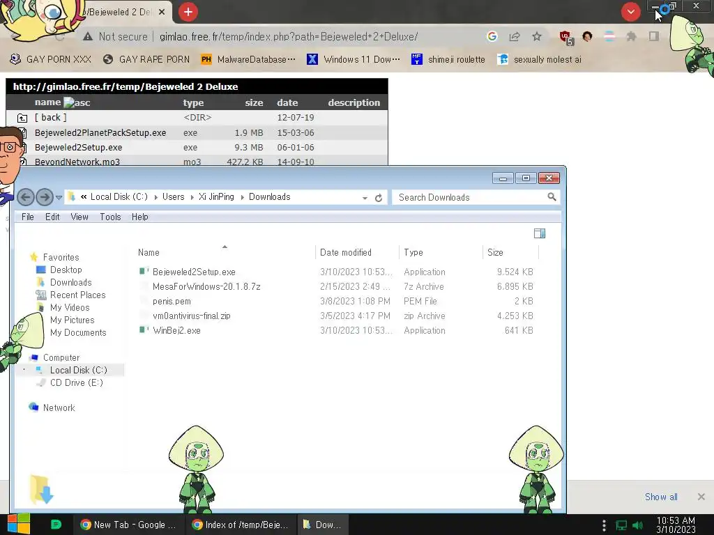Screen dimensions: 714x535
Task: Open the Windows 11 Dow… bookmark
Action: point(354,60)
